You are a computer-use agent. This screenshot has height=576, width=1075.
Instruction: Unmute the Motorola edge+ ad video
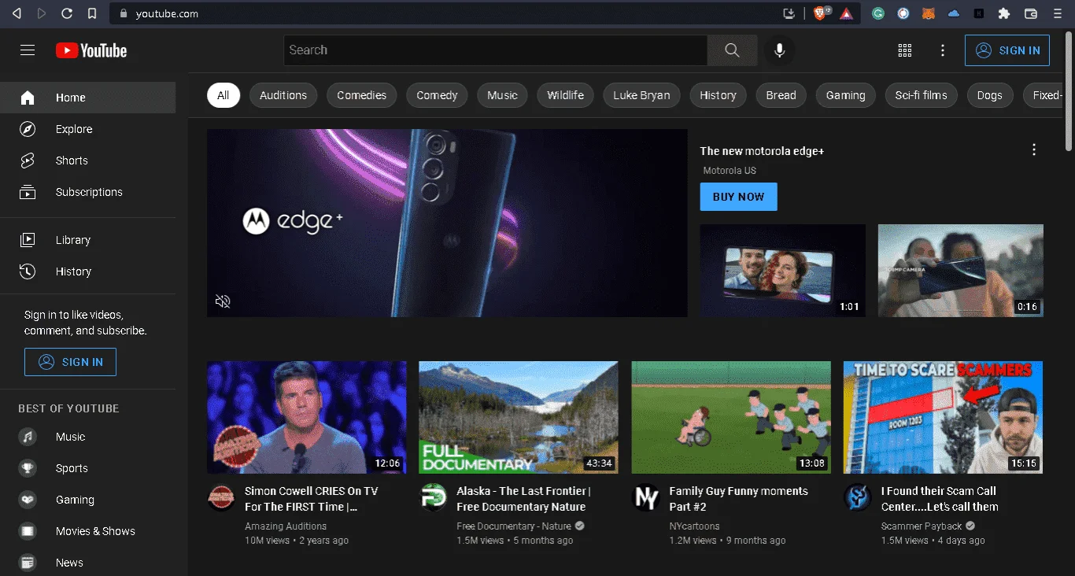click(223, 301)
